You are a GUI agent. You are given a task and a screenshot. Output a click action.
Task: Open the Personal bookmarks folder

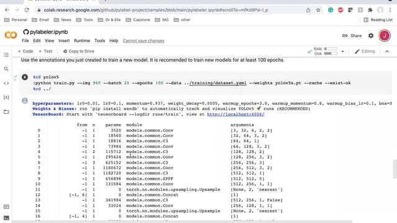[x=16, y=20]
